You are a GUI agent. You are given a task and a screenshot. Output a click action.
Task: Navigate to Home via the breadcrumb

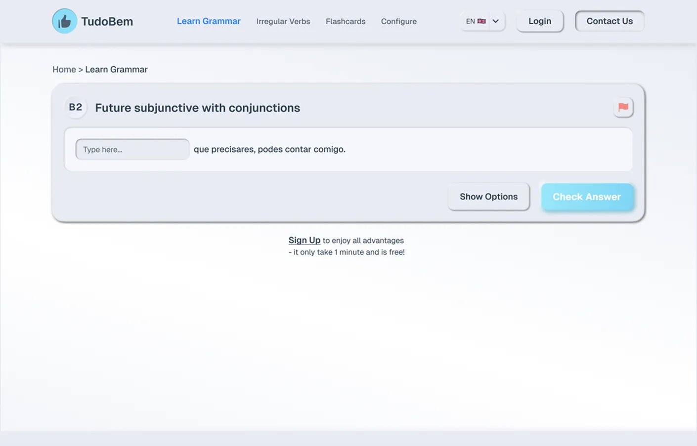[64, 70]
